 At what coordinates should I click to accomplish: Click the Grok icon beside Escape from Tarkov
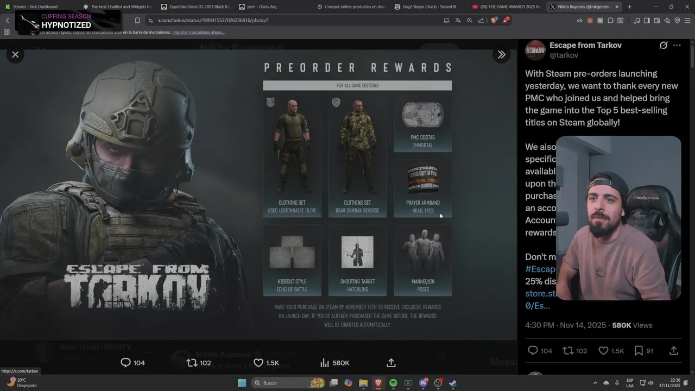coord(663,46)
